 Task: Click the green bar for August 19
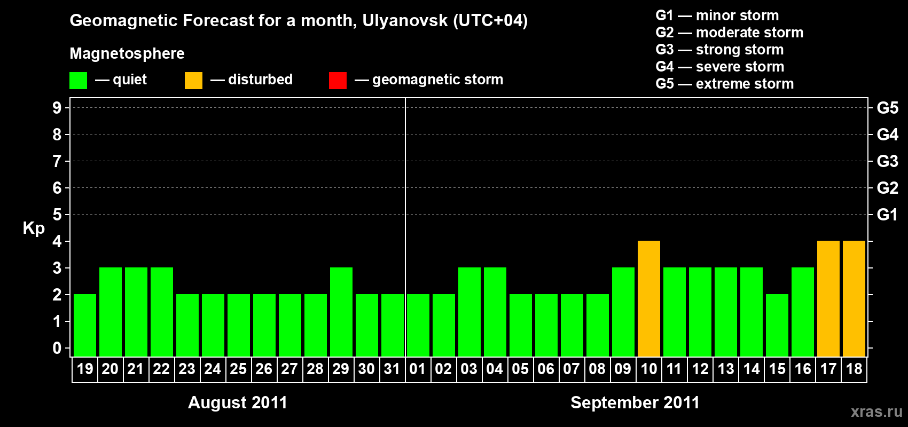85,325
